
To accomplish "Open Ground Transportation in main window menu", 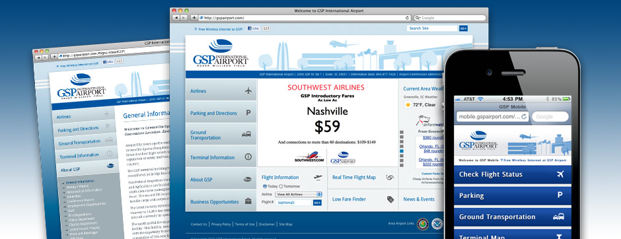I will 221,135.
